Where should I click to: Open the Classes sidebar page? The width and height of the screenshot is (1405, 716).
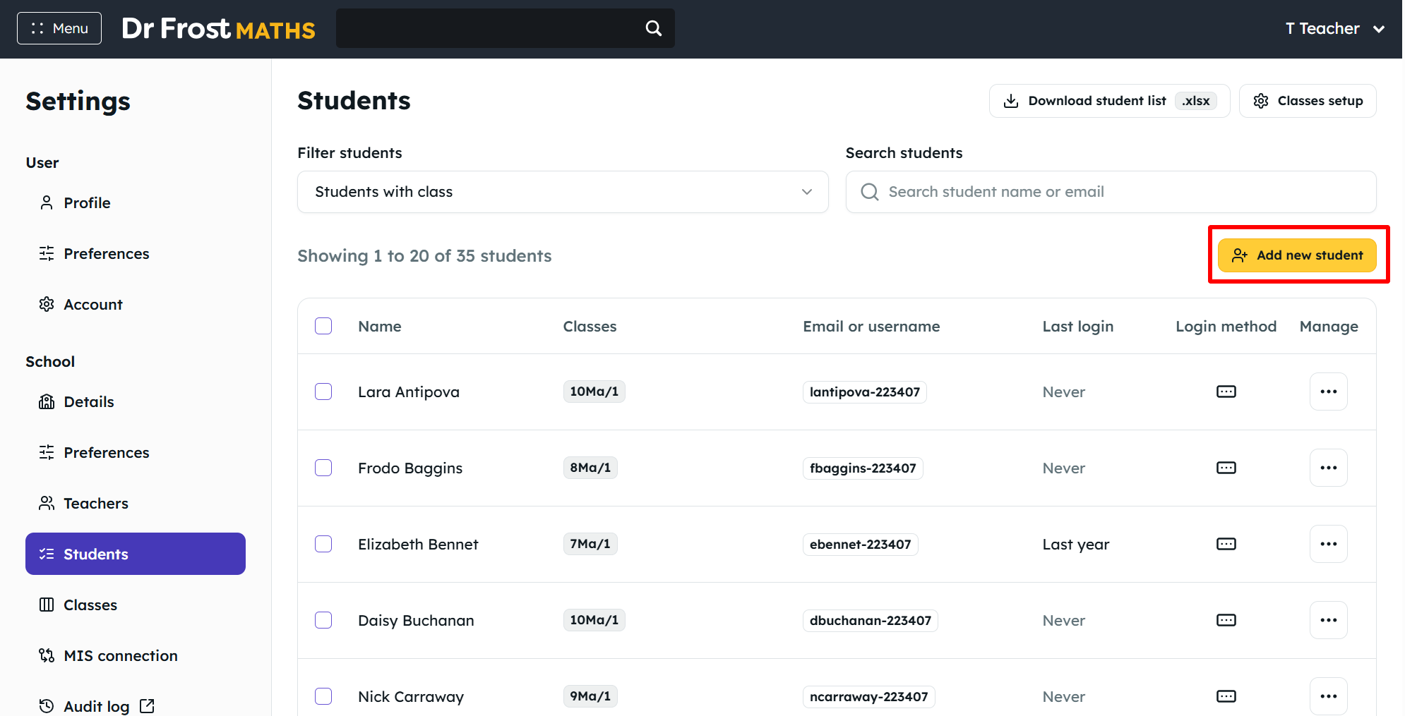(x=136, y=605)
